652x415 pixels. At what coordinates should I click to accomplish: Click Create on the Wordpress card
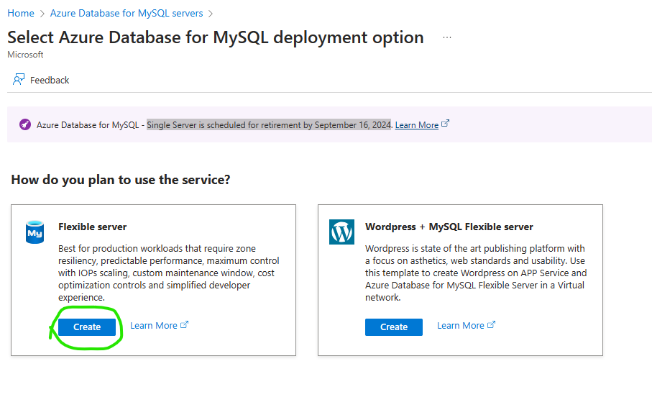393,327
